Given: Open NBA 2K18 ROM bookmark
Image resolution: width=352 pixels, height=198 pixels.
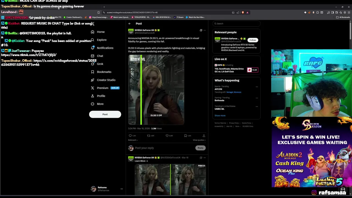Looking at the screenshot, I should (x=161, y=17).
